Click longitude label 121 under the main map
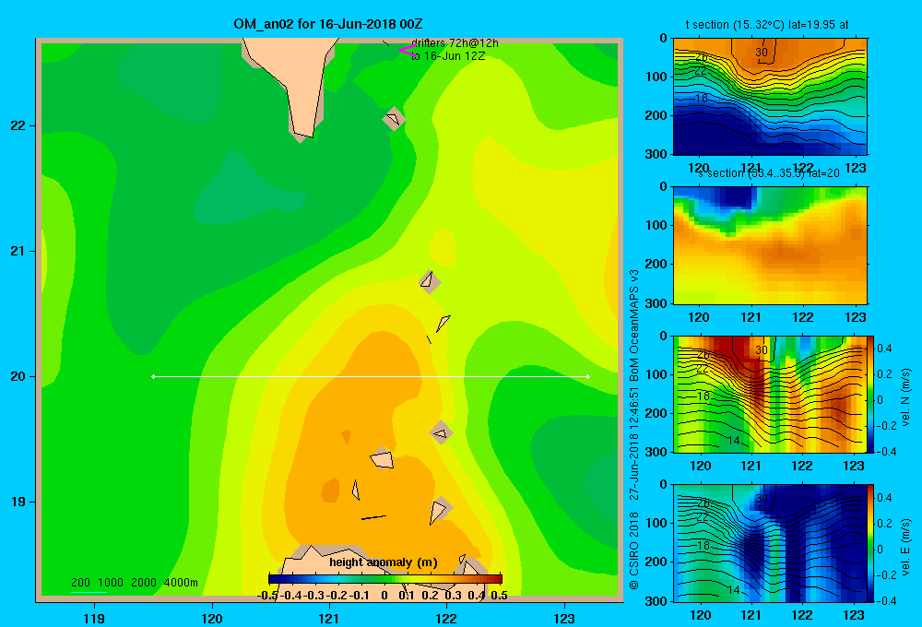 point(329,618)
